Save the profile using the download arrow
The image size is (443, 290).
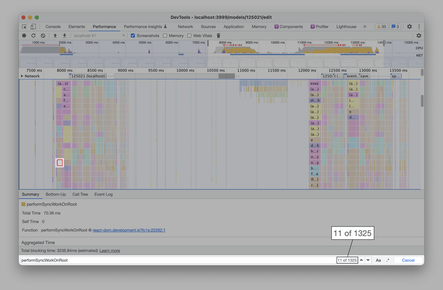pos(64,35)
